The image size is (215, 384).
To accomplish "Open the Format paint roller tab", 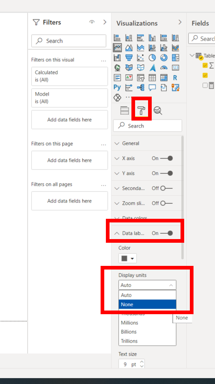I will (x=142, y=110).
